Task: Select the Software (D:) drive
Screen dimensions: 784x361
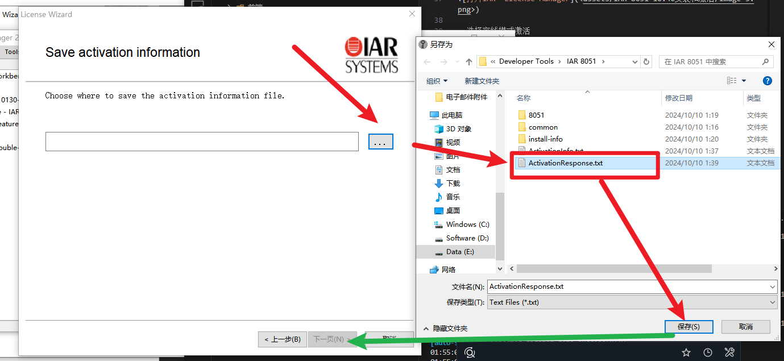Action: point(467,238)
